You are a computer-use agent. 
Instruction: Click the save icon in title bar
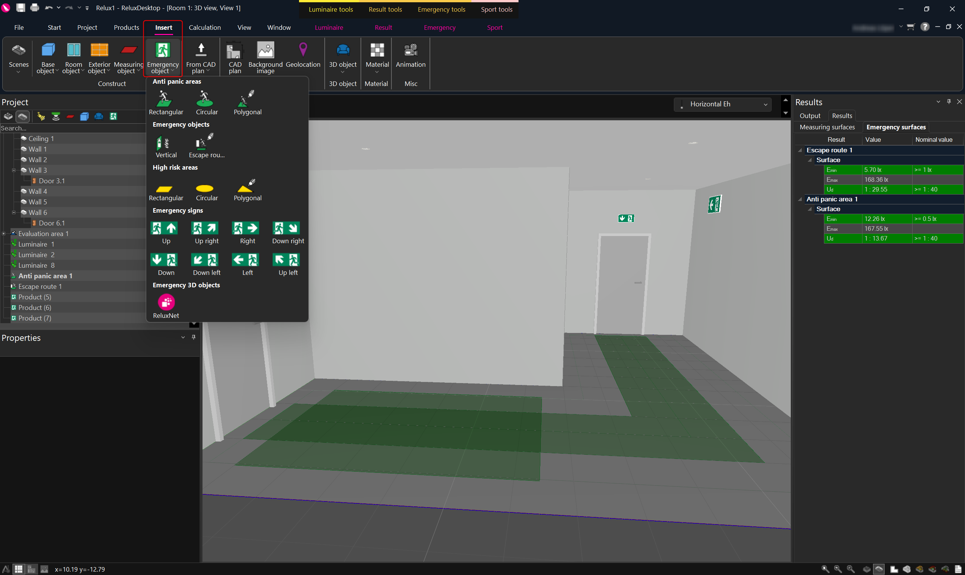point(20,8)
